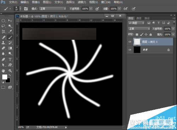Swap foreground and background colors
This screenshot has width=177, height=130.
10,75
